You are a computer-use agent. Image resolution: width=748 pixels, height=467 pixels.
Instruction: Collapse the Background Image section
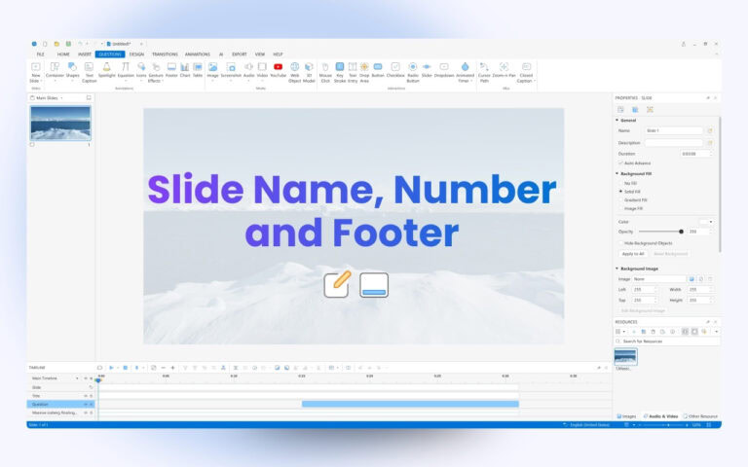coord(617,269)
